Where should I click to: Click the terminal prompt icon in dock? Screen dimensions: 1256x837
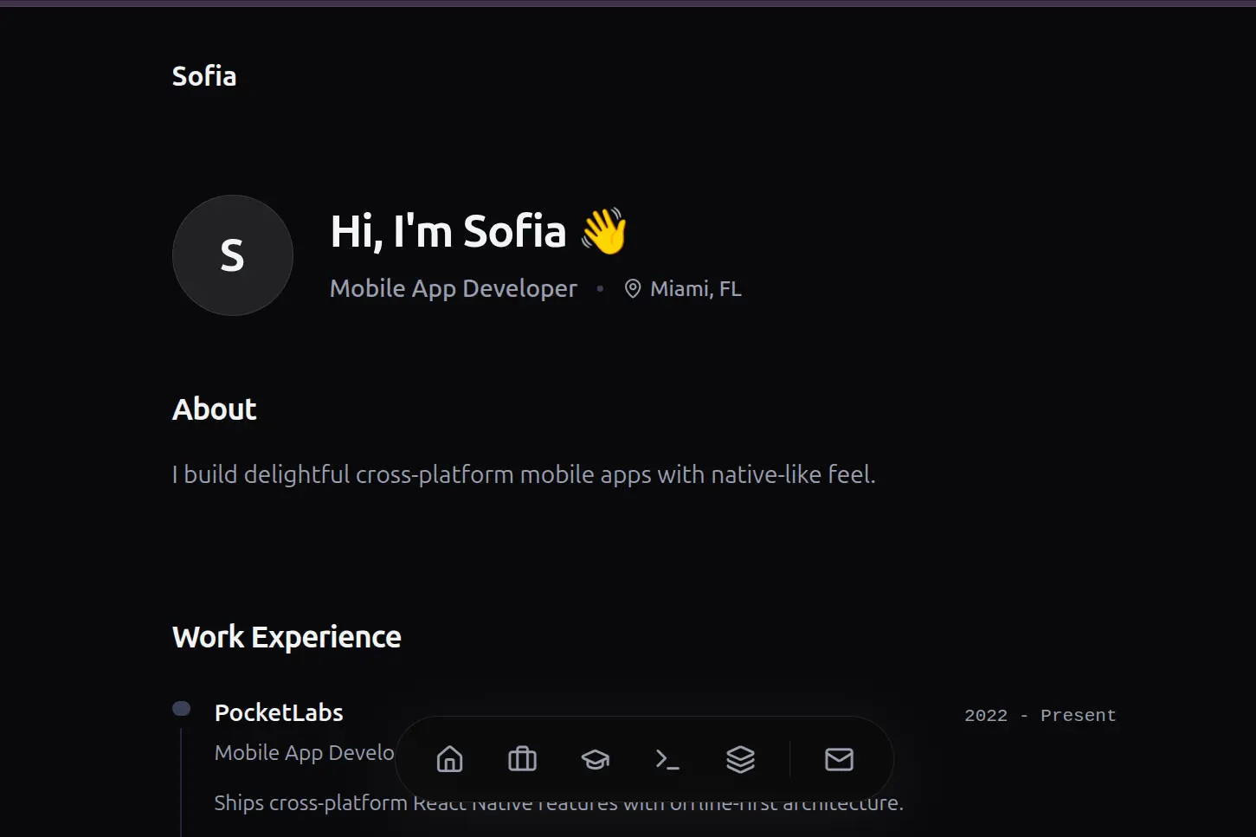pyautogui.click(x=667, y=759)
